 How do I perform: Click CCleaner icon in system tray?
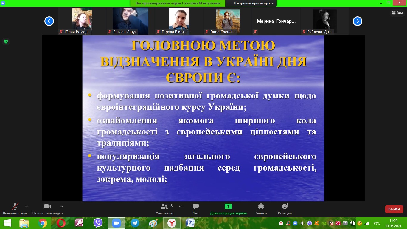tap(288, 223)
